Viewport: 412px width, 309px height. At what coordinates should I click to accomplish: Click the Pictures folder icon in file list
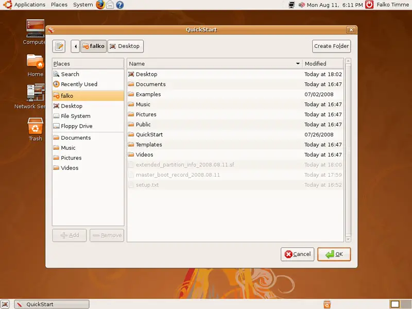[131, 114]
